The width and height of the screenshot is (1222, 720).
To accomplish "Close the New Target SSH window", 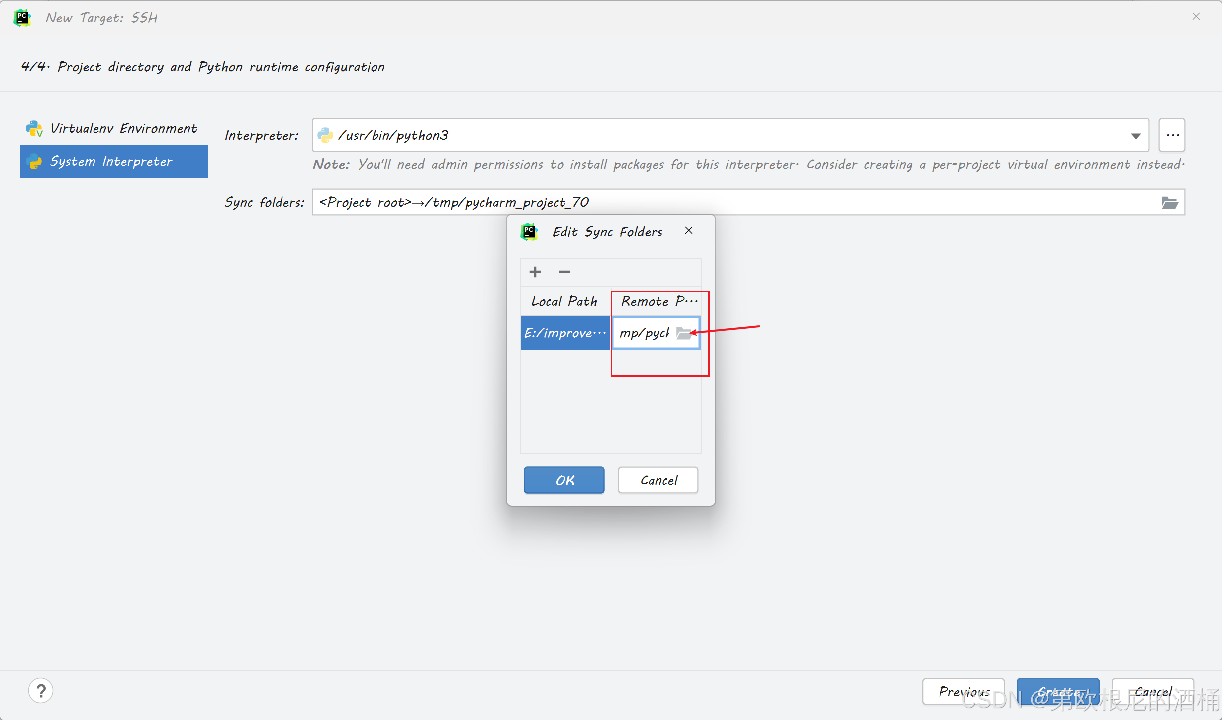I will 1196,17.
